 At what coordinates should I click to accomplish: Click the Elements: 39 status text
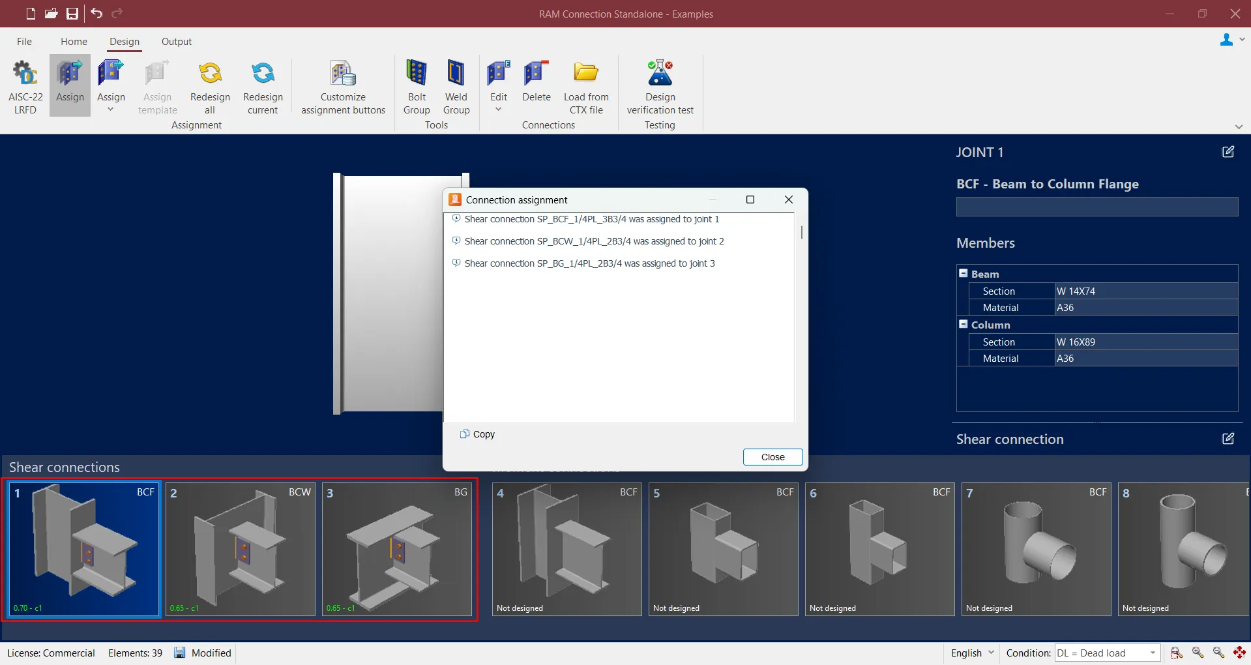135,653
